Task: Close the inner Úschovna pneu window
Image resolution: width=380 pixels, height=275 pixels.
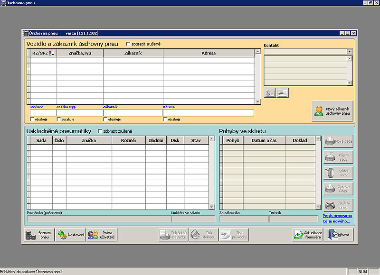Action: point(353,33)
